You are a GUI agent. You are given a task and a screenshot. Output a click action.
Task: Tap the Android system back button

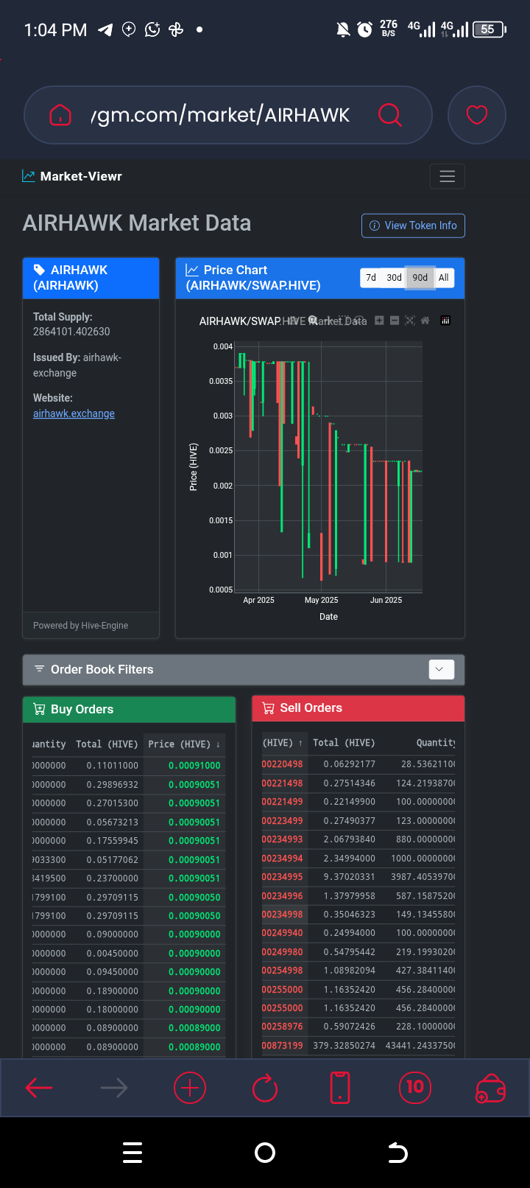pos(397,1153)
